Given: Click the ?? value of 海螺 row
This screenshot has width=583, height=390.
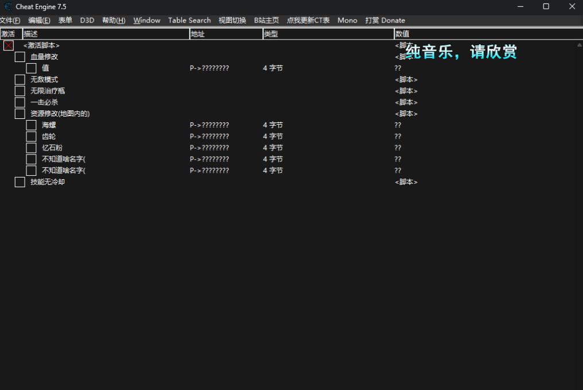Looking at the screenshot, I should 398,125.
